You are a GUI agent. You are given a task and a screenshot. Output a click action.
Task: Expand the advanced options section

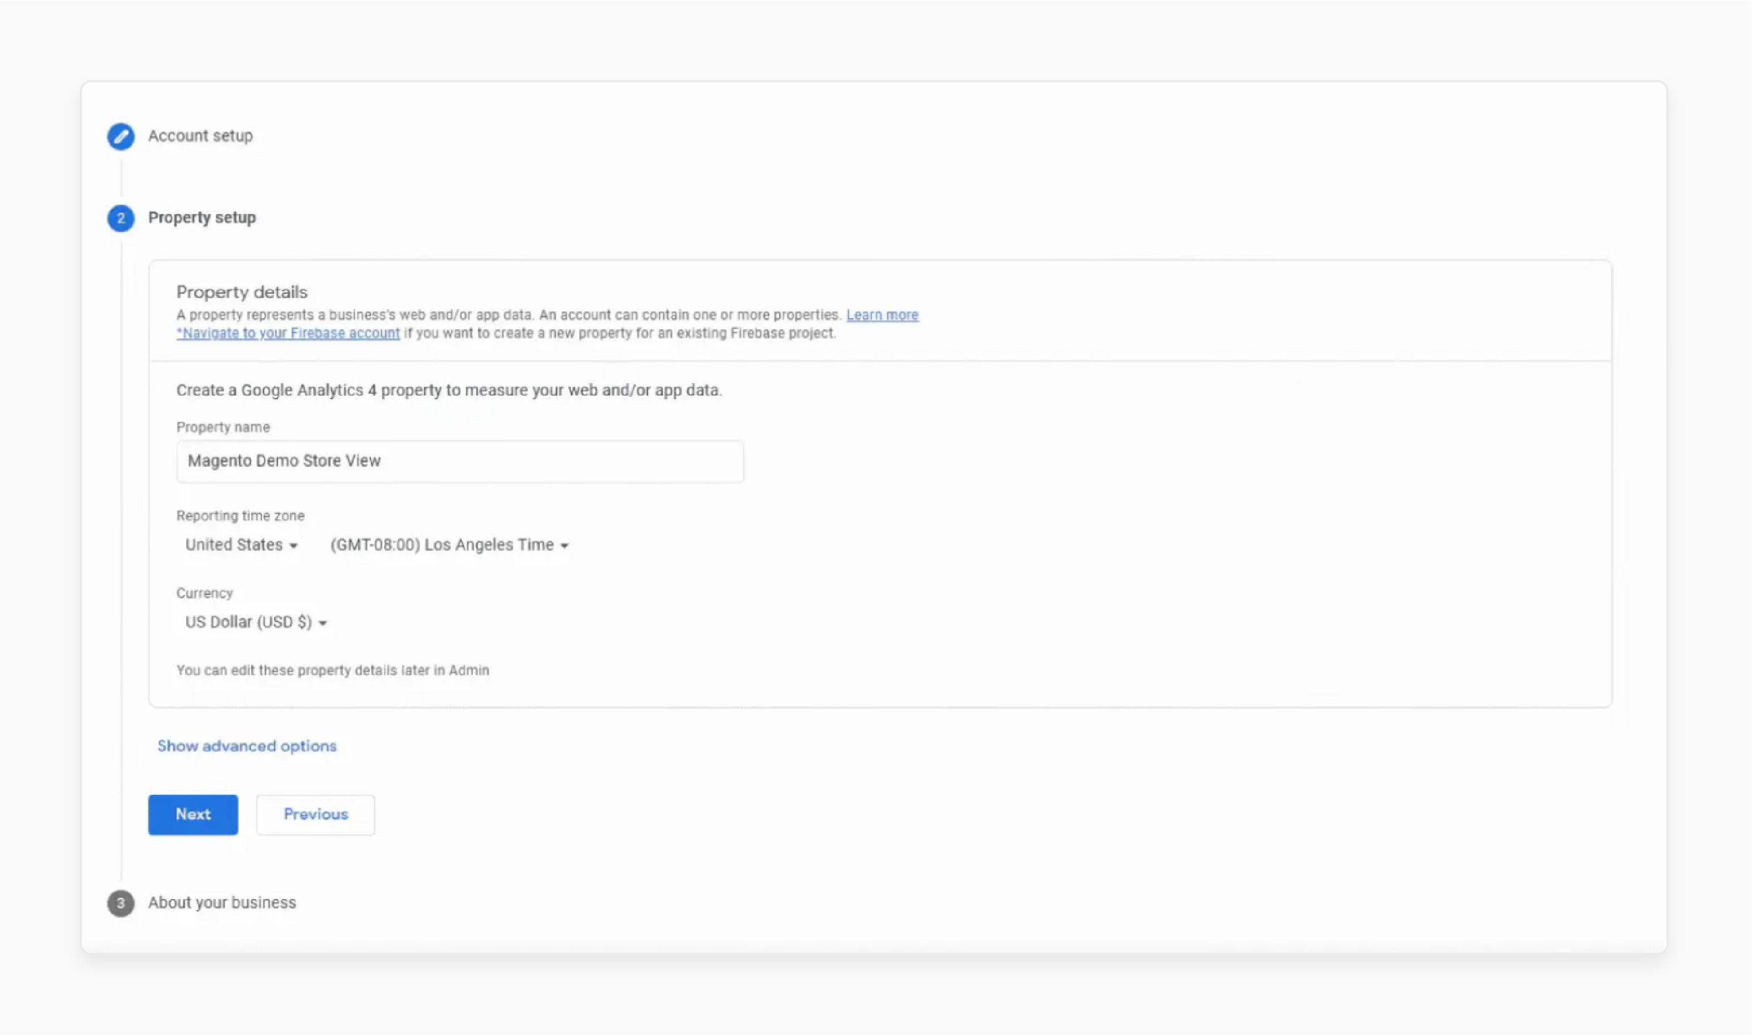tap(246, 745)
